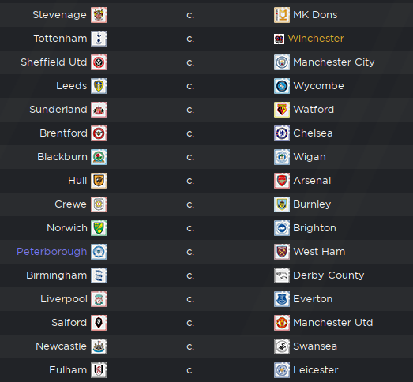Screen dimensions: 413x382
Task: Click the Everton team name
Action: [x=313, y=299]
